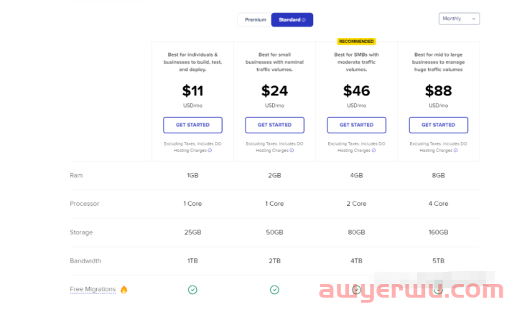Click hosting charges info icon under $11 plan

click(x=210, y=151)
